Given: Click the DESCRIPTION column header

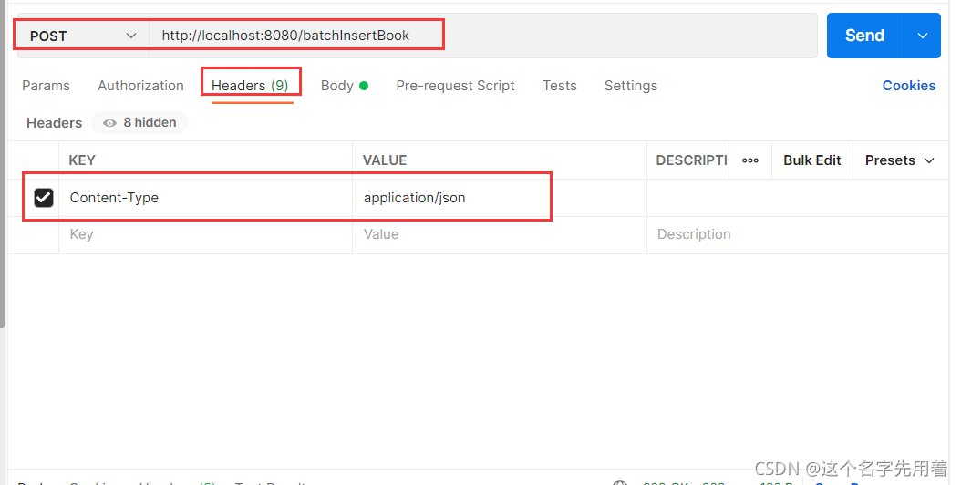Looking at the screenshot, I should click(x=691, y=160).
